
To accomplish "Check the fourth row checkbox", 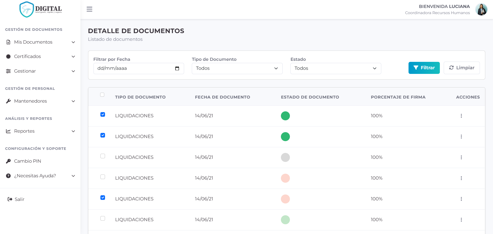I will (103, 177).
